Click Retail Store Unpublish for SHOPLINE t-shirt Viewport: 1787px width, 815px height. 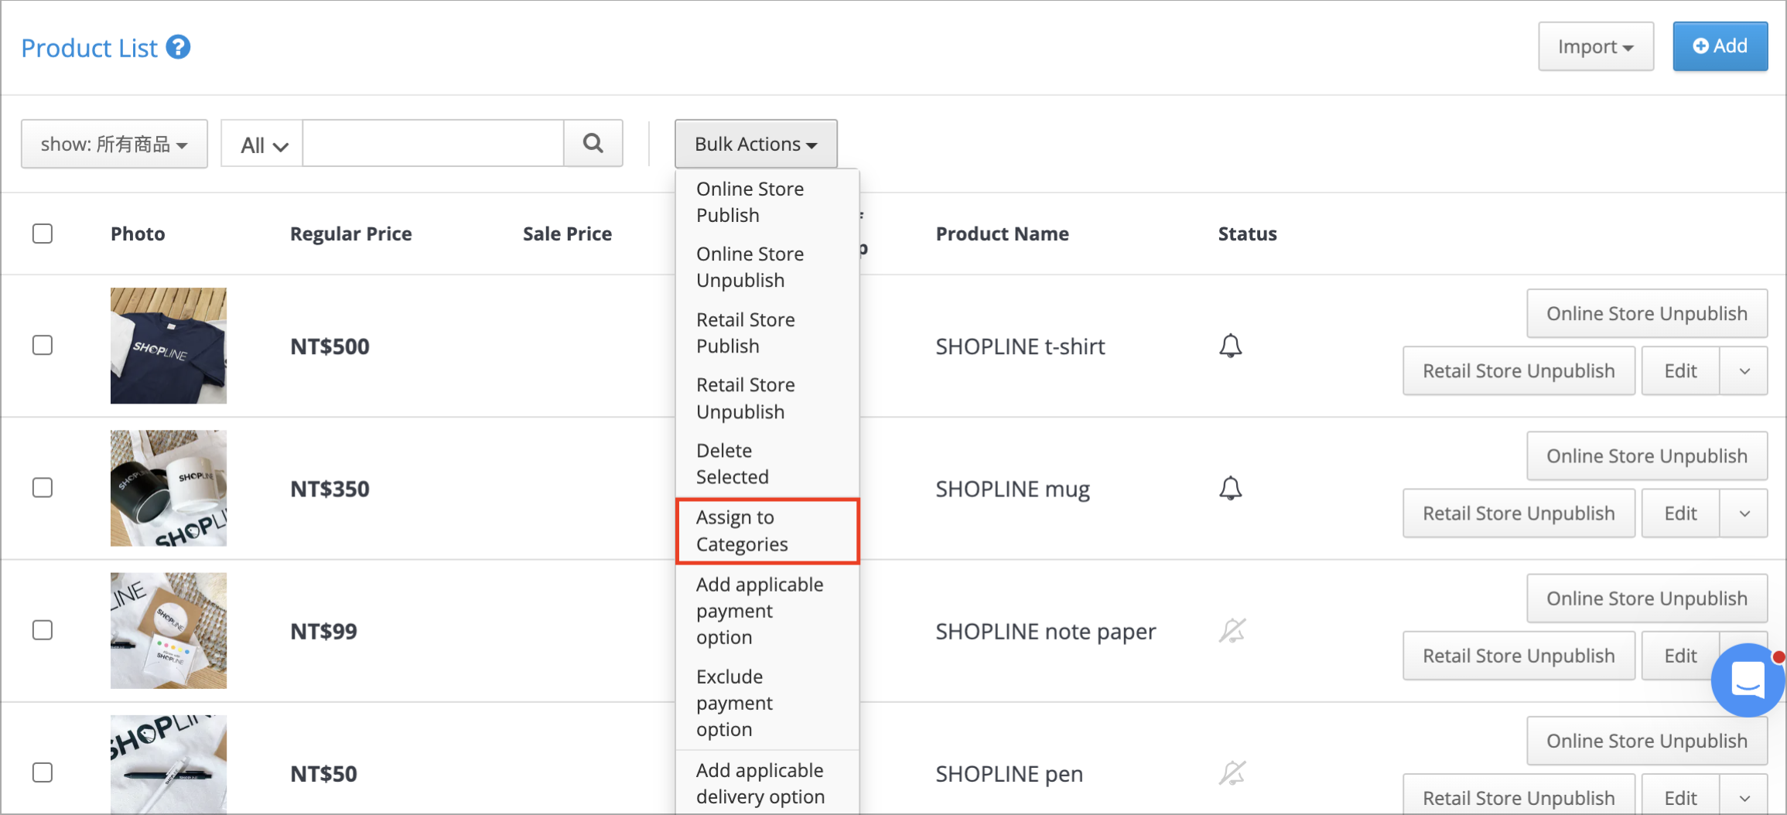tap(1519, 371)
